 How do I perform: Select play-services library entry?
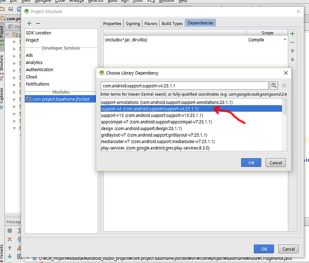tap(191, 148)
